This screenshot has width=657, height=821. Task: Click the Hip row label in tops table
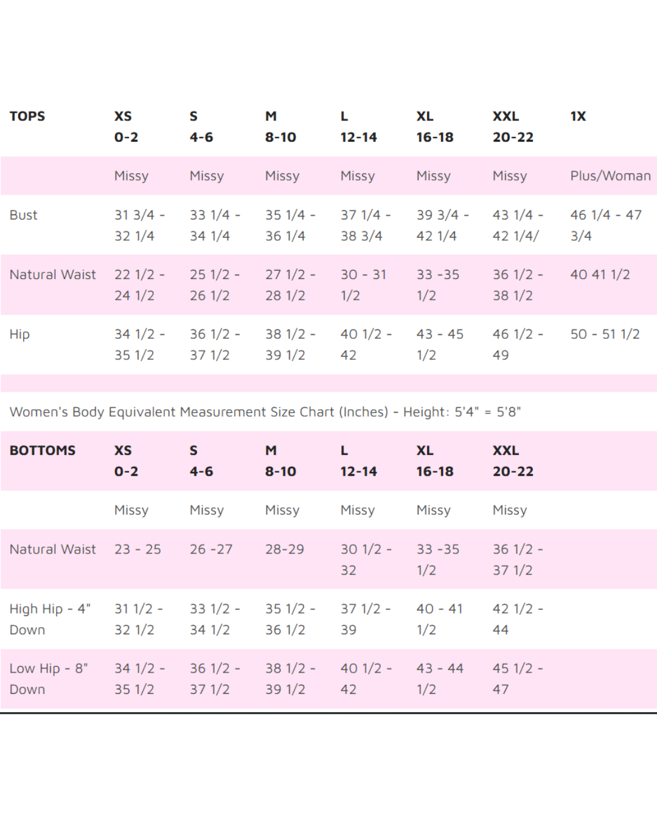click(x=19, y=334)
